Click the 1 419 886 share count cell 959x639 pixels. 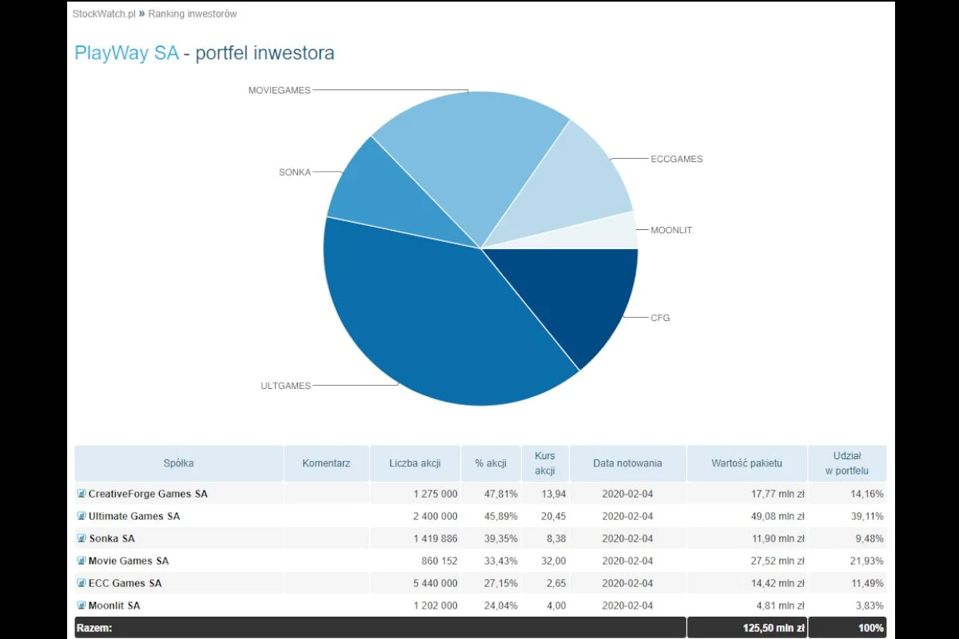tap(415, 538)
